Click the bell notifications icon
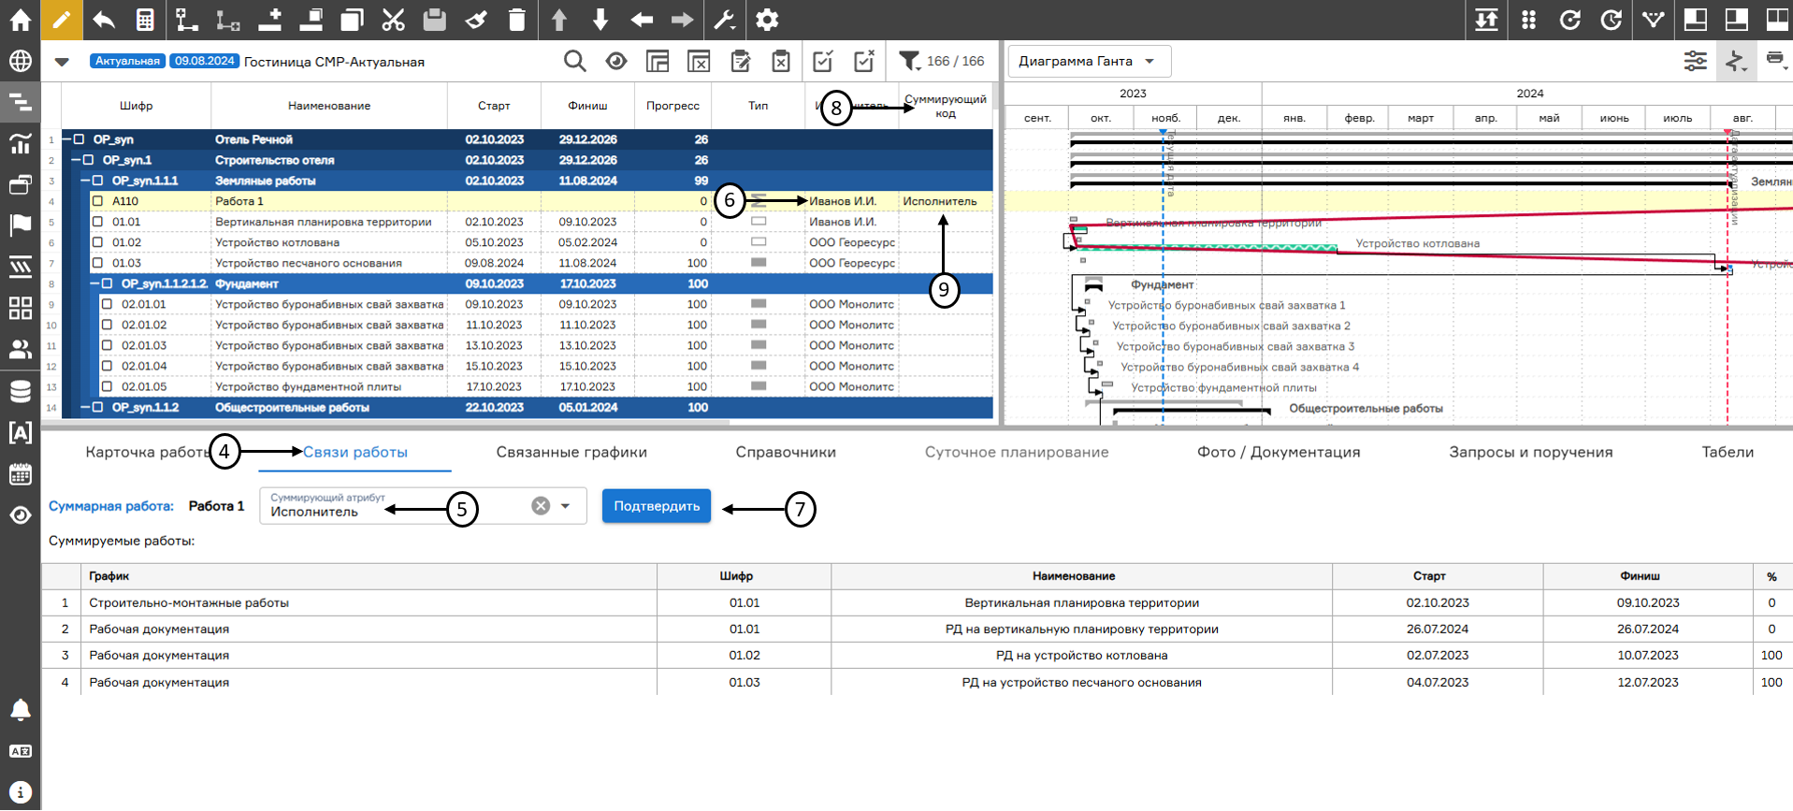The height and width of the screenshot is (811, 1793). [20, 710]
